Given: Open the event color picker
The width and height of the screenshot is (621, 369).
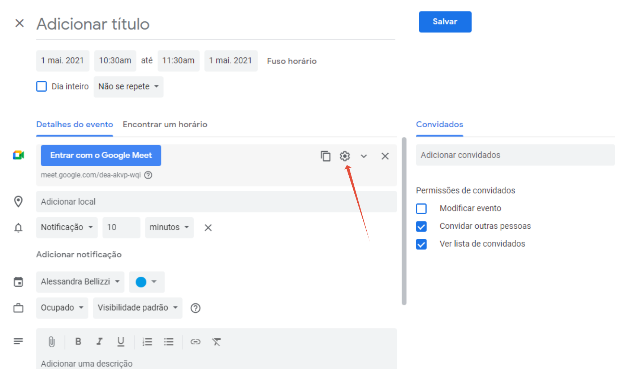Looking at the screenshot, I should (x=147, y=282).
